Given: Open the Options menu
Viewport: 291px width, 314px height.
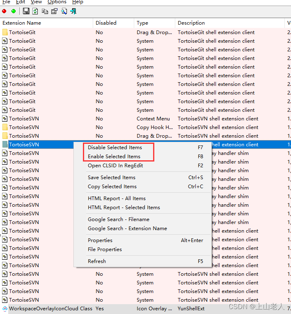Looking at the screenshot, I should click(x=57, y=2).
